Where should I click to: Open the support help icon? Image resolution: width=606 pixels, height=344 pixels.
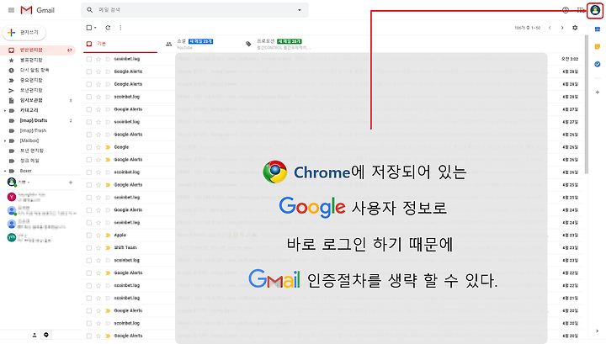[566, 10]
